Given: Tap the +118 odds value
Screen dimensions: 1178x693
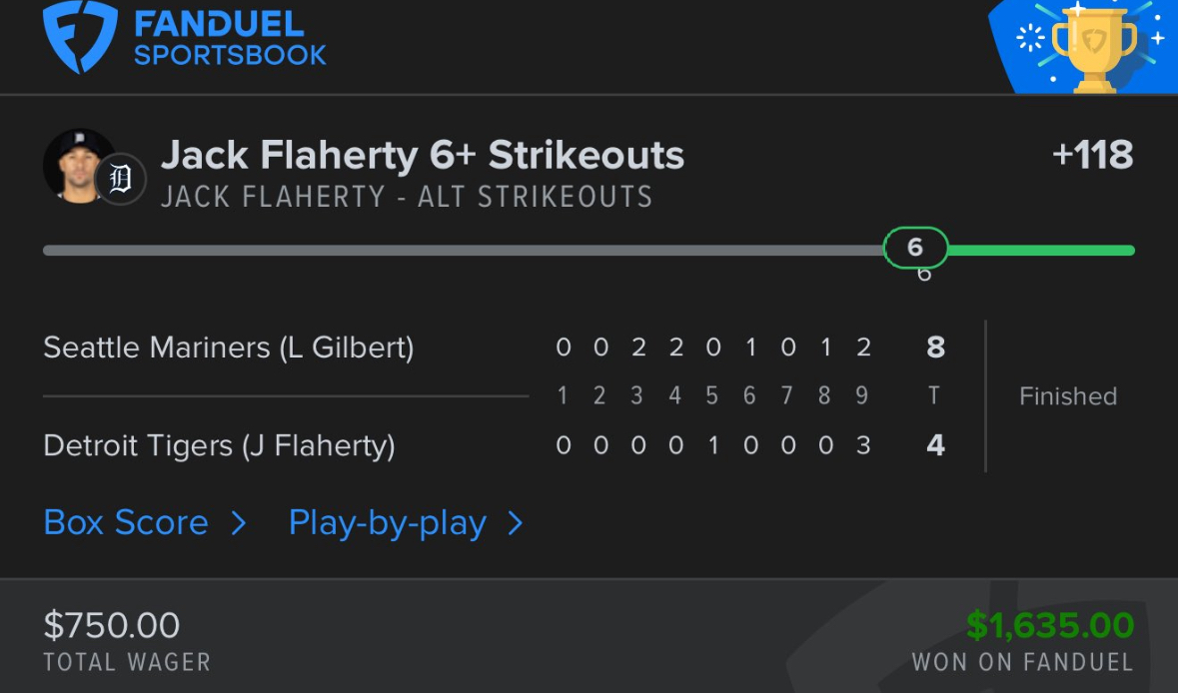Looking at the screenshot, I should click(1092, 156).
